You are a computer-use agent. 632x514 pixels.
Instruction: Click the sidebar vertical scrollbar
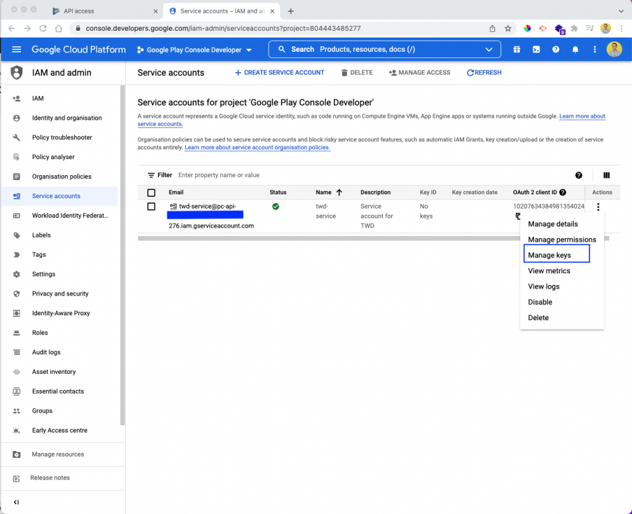[123, 255]
